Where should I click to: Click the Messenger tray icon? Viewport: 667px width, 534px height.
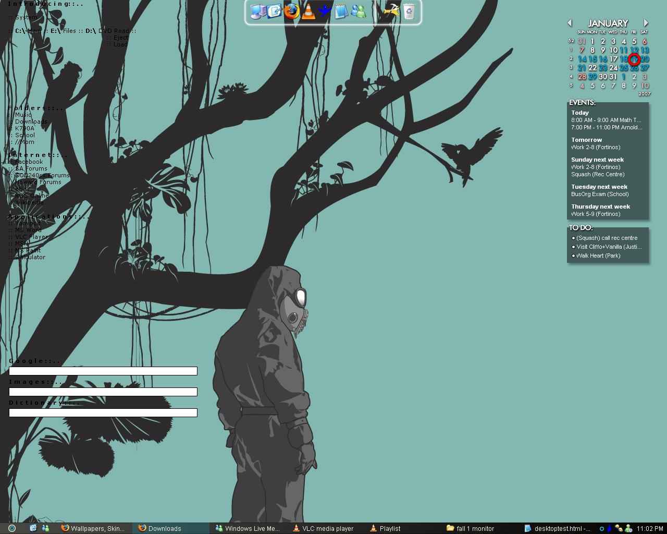628,528
